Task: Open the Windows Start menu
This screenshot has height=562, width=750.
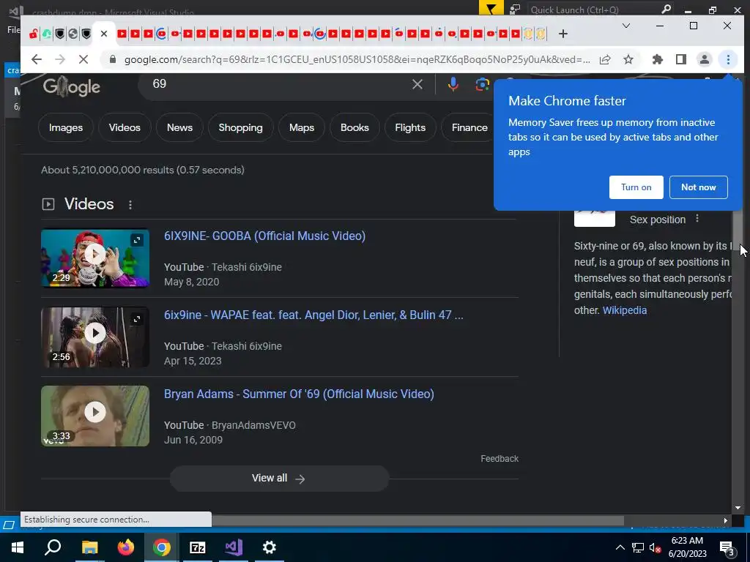Action: 18,547
